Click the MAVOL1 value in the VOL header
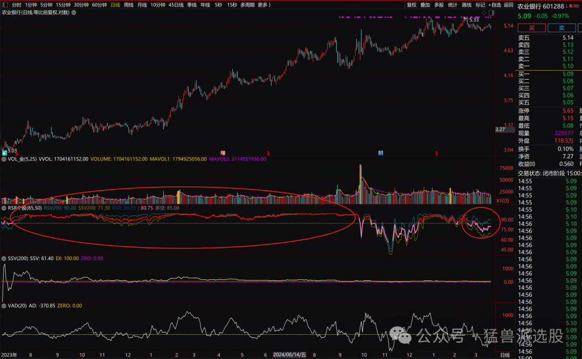The image size is (582, 359). coord(178,159)
